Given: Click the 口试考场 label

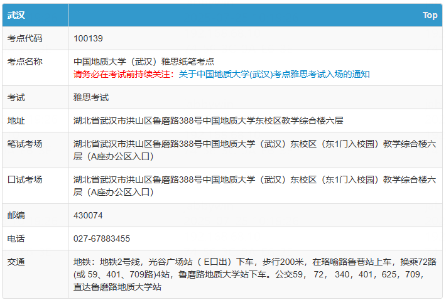Looking at the screenshot, I should pyautogui.click(x=24, y=179).
